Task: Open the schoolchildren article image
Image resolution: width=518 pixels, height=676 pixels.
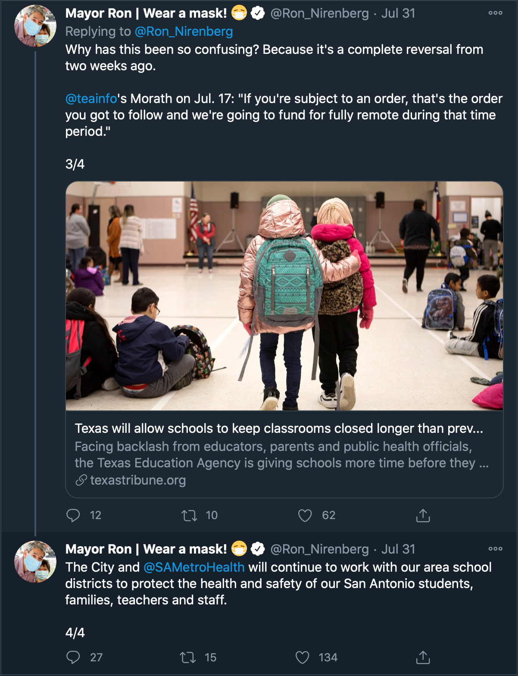Action: (284, 296)
